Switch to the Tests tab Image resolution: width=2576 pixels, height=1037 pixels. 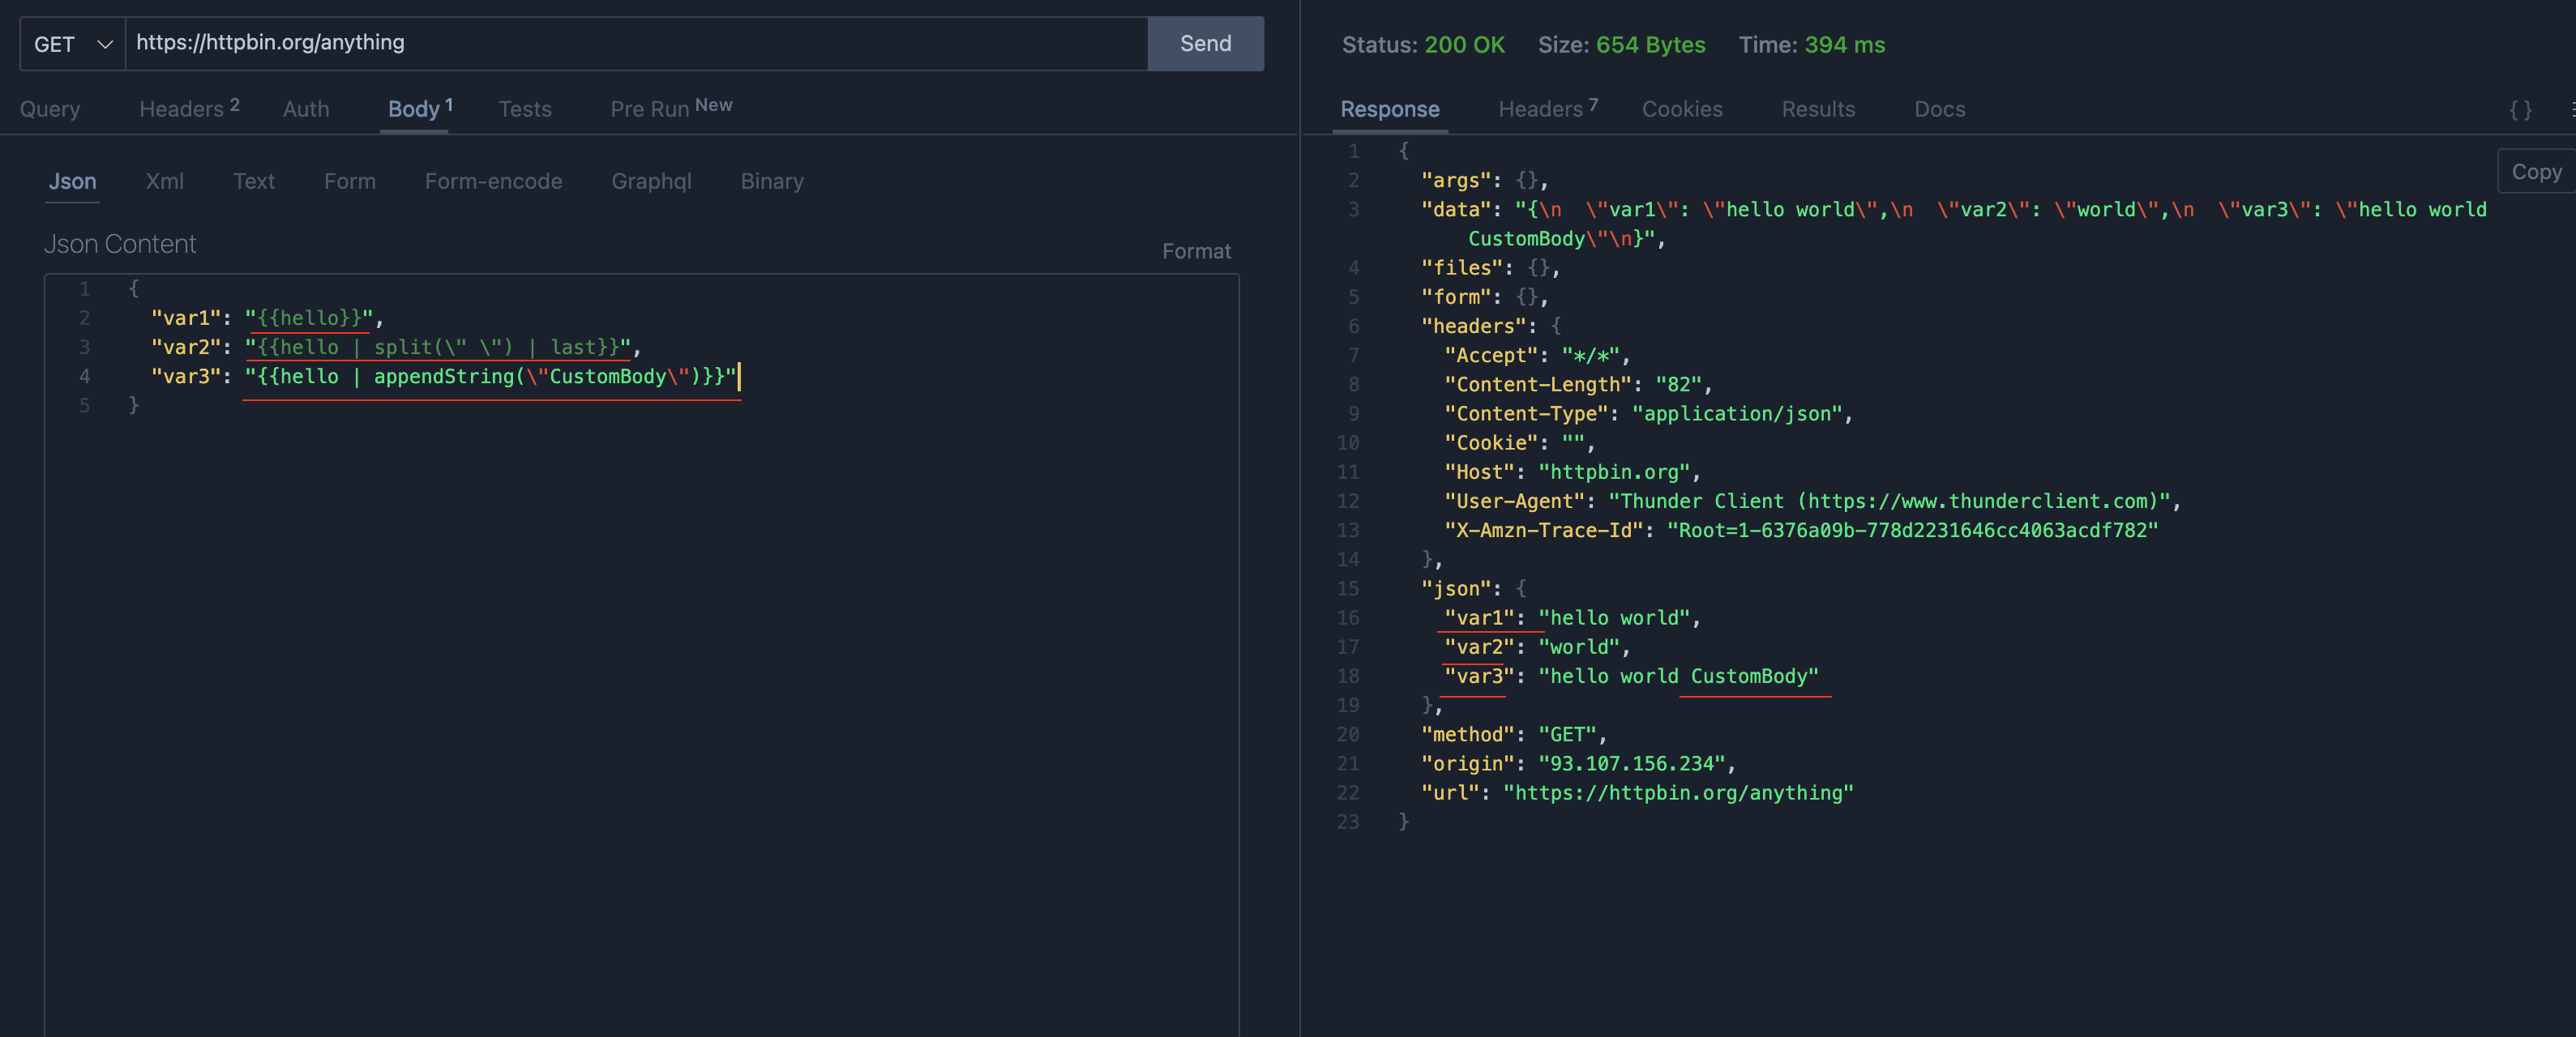525,110
